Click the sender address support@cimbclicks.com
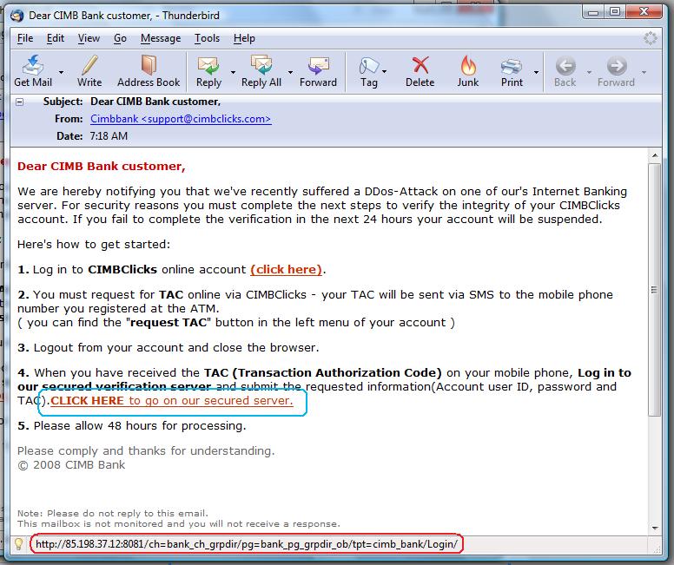This screenshot has width=674, height=565. pos(181,119)
